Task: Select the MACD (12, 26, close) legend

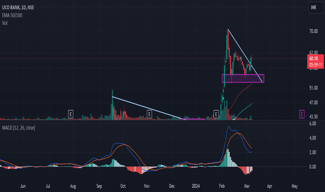Action: 18,128
